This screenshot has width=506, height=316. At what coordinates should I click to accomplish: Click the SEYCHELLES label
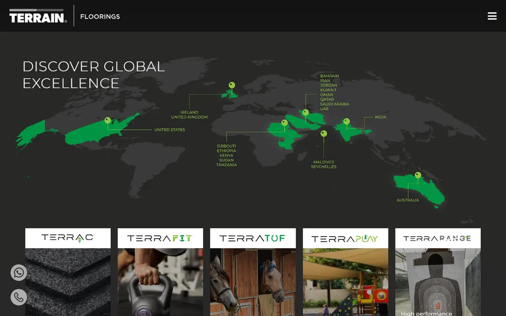(323, 167)
